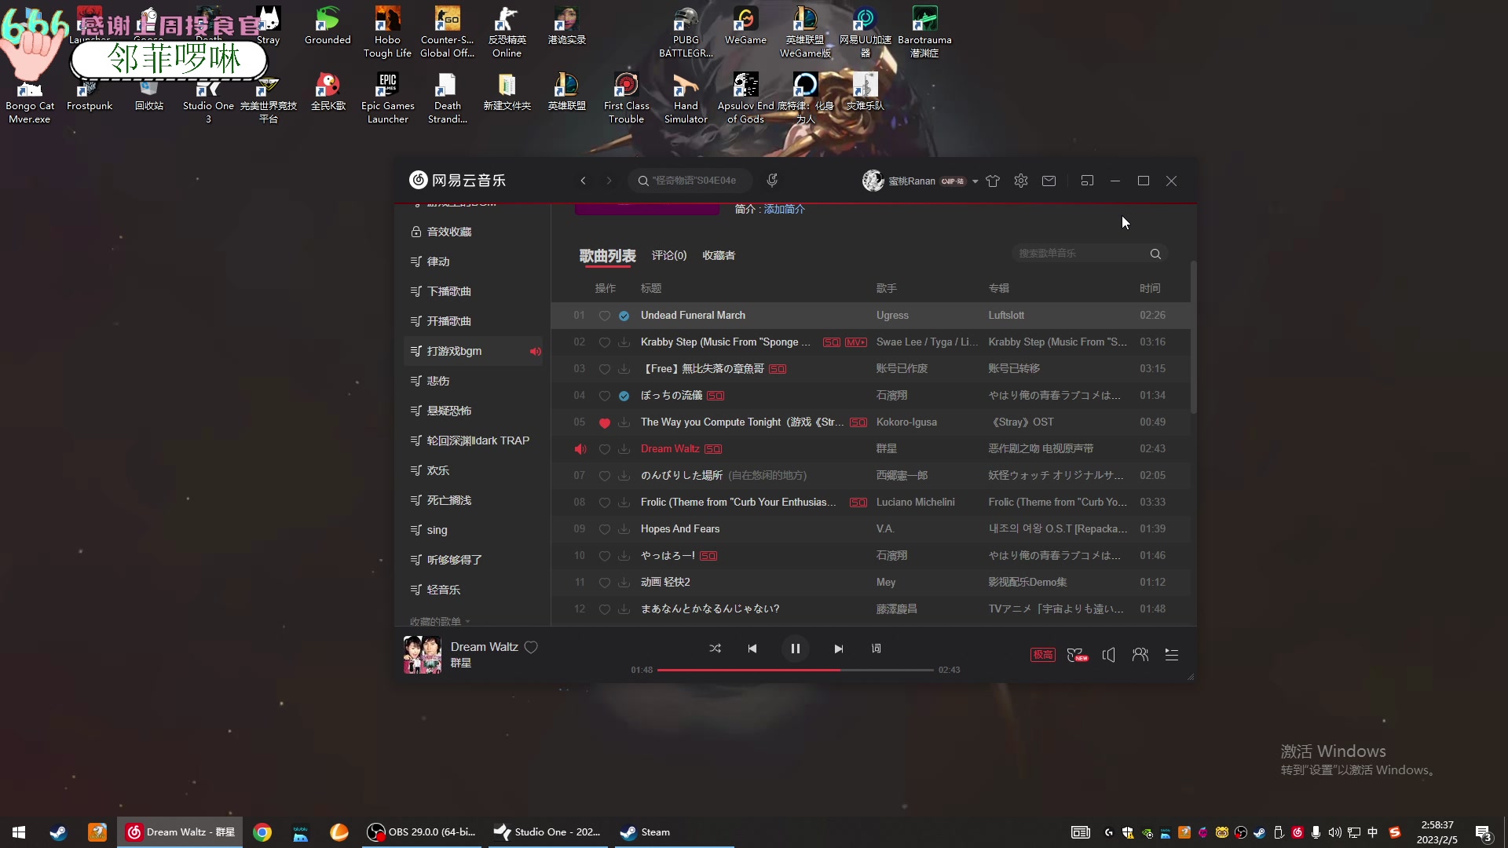The width and height of the screenshot is (1508, 848).
Task: Open artist Luciano Michelini page
Action: [x=916, y=503]
